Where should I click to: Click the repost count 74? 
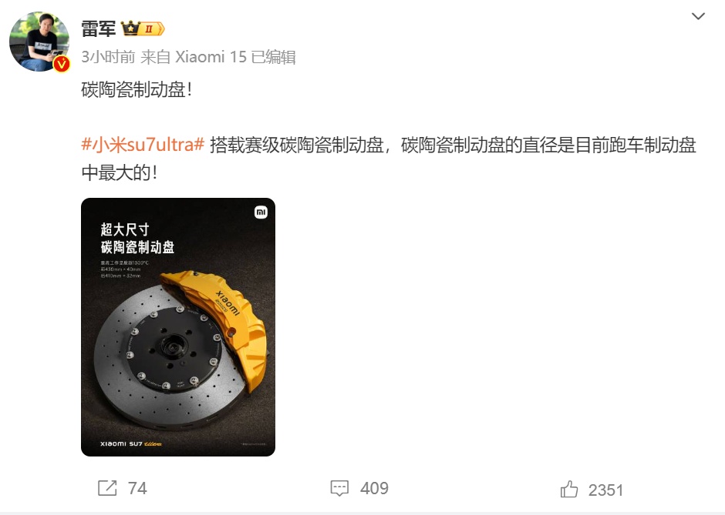137,488
